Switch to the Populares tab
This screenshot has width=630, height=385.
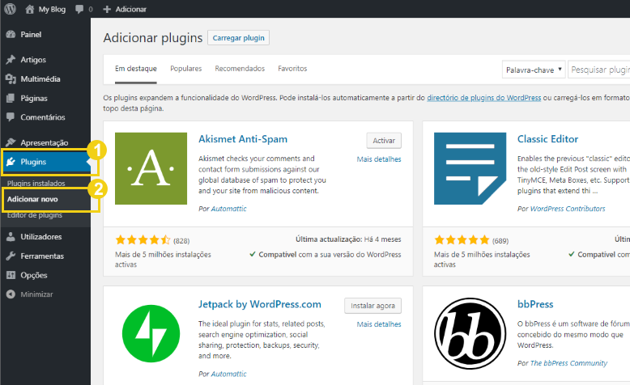[x=186, y=69]
